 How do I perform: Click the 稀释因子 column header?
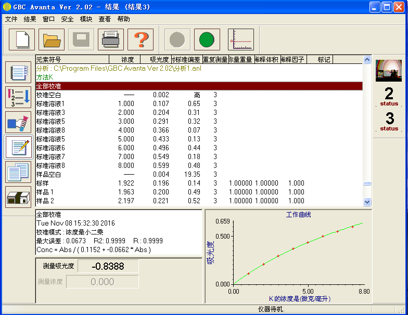coord(294,59)
